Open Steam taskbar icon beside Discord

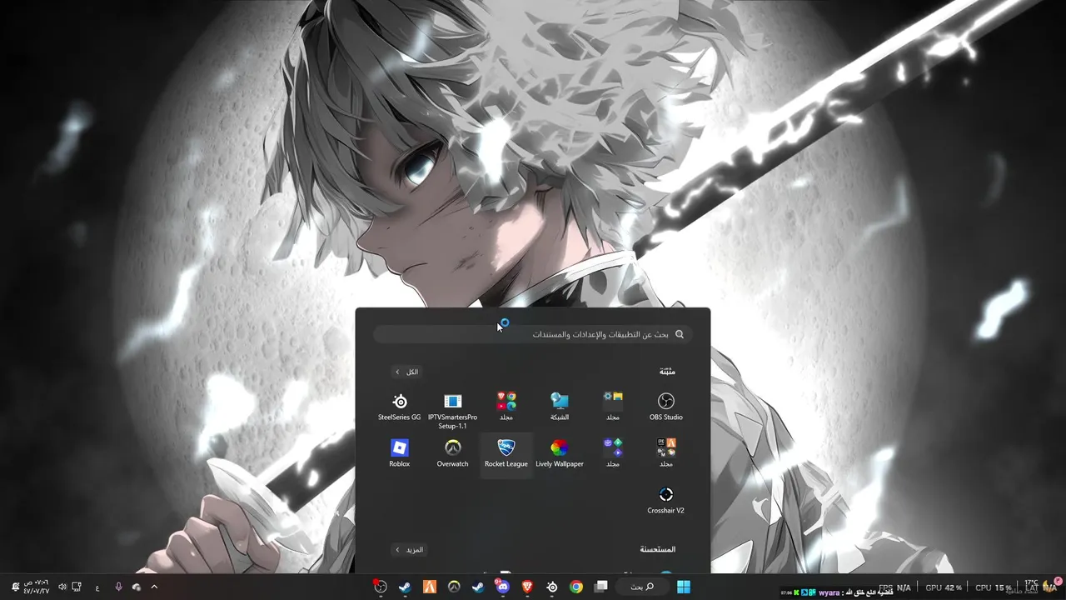click(x=478, y=587)
